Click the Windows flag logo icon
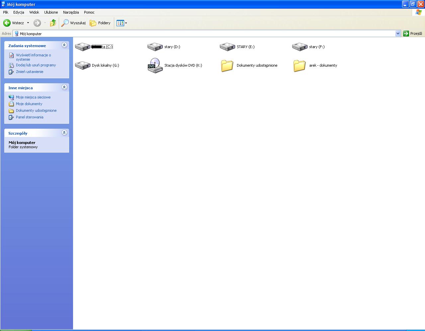The height and width of the screenshot is (331, 425). point(419,12)
